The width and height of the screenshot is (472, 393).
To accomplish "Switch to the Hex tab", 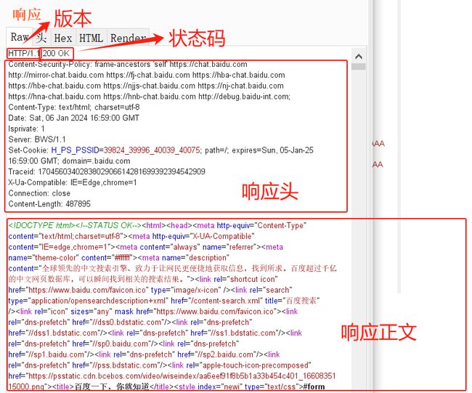I will (x=63, y=38).
